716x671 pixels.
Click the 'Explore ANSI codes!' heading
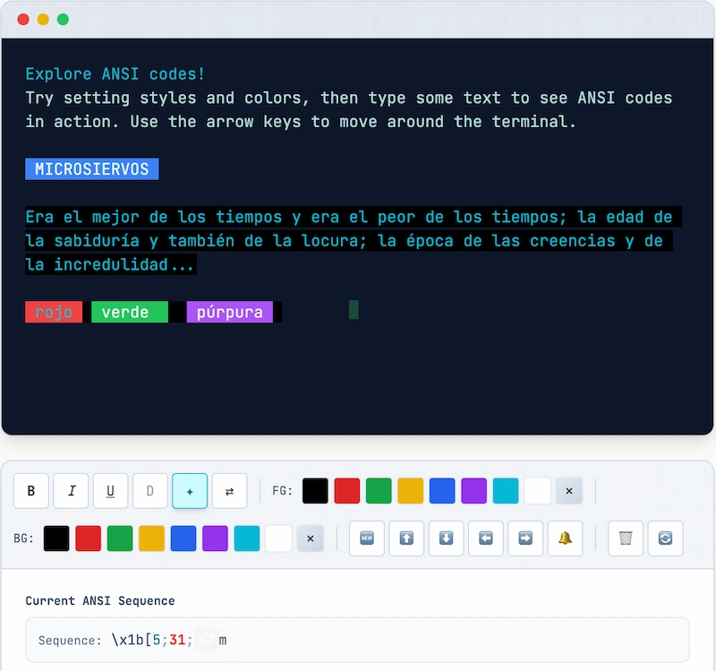(x=115, y=74)
